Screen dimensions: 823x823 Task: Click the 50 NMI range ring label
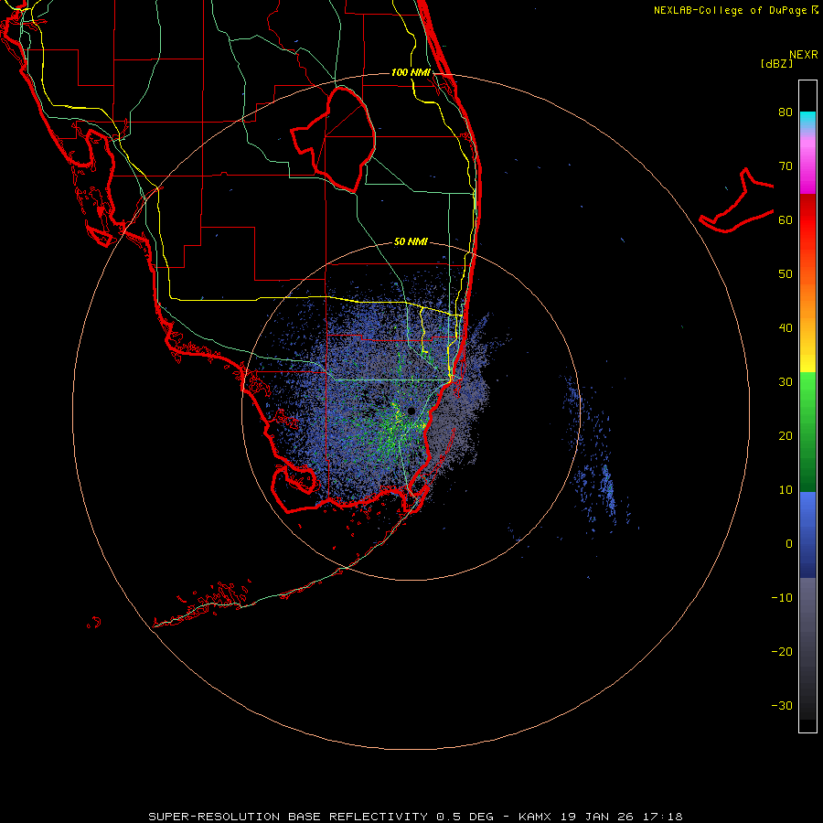click(411, 242)
